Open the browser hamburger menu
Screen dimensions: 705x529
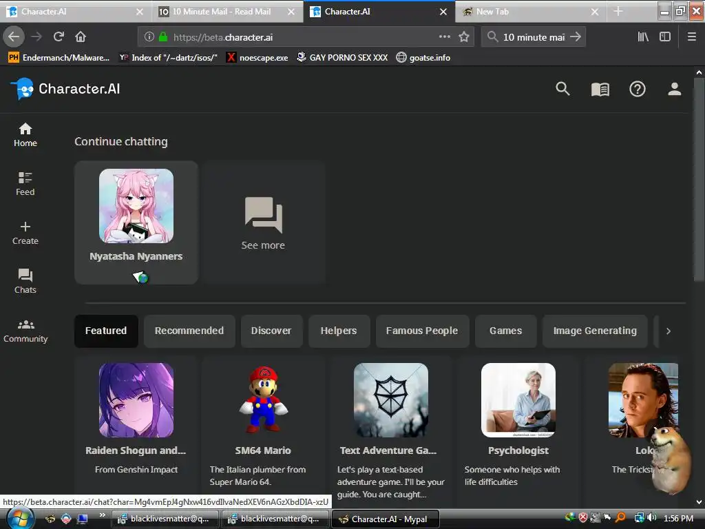tap(691, 37)
